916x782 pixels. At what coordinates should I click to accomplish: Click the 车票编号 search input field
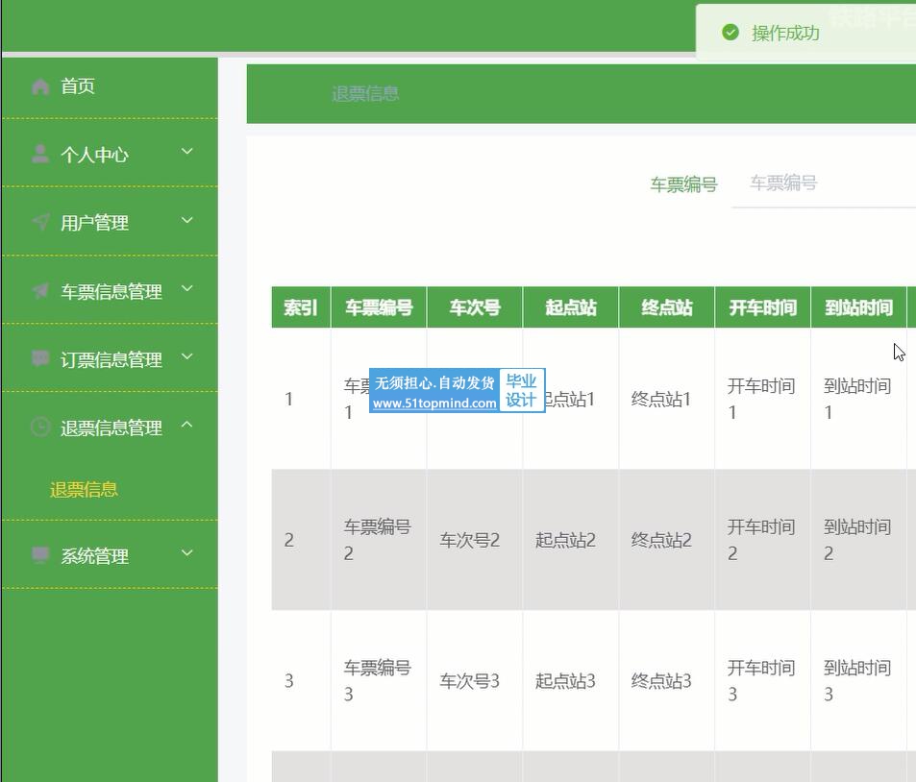point(823,183)
